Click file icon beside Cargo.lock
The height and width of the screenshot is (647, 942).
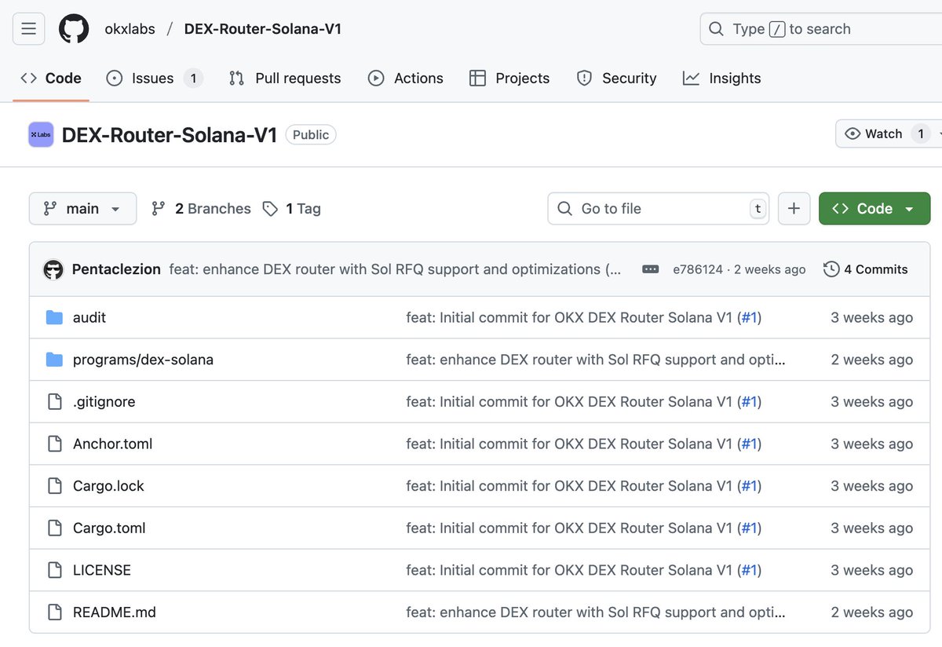(x=54, y=486)
